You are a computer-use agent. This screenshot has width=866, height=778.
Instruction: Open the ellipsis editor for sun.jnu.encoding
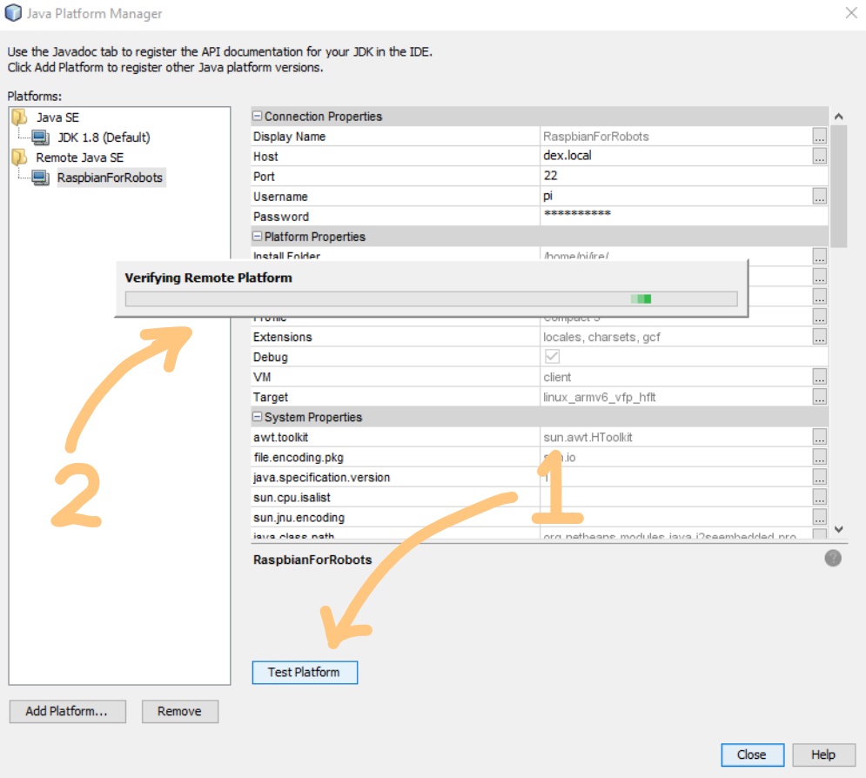point(820,517)
